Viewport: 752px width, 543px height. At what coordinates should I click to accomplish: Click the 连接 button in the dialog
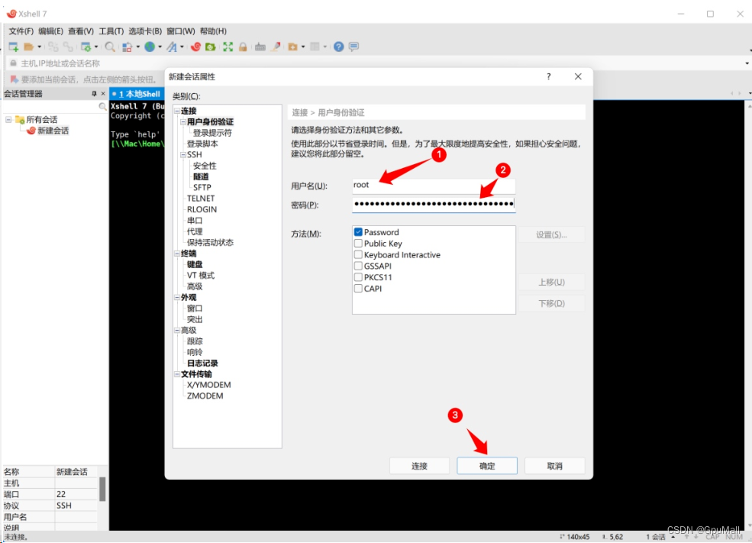419,465
